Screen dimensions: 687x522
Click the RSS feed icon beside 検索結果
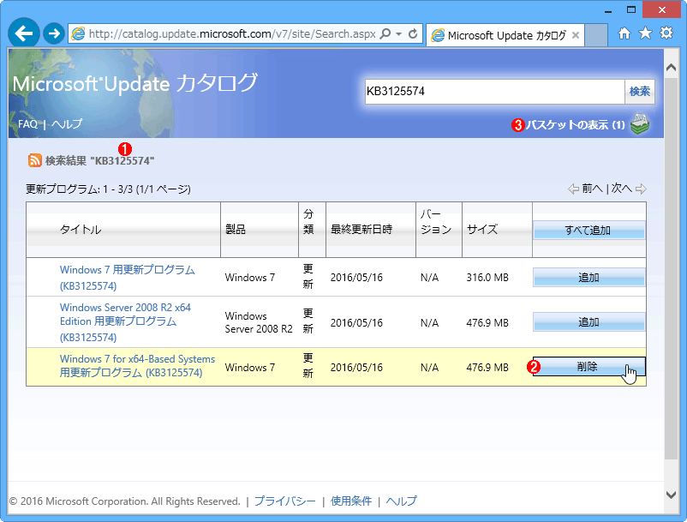point(35,159)
